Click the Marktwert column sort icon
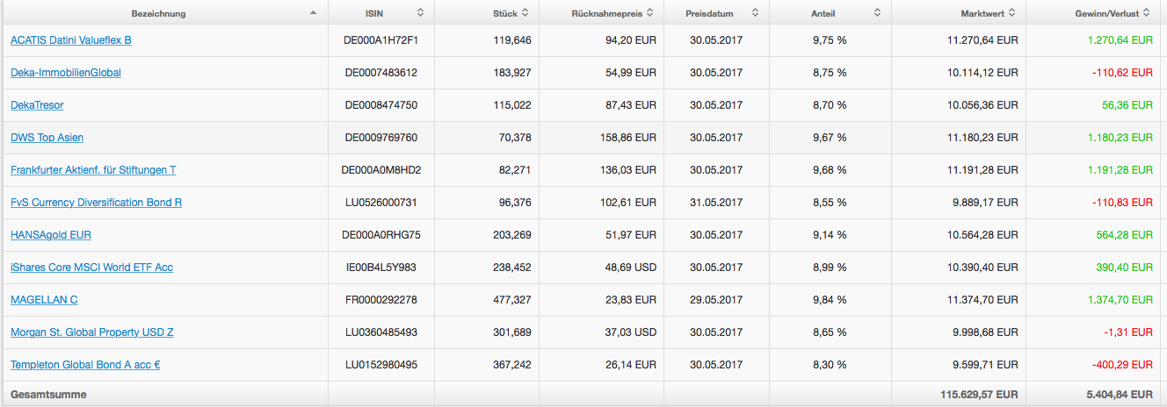1167x407 pixels. click(1012, 13)
